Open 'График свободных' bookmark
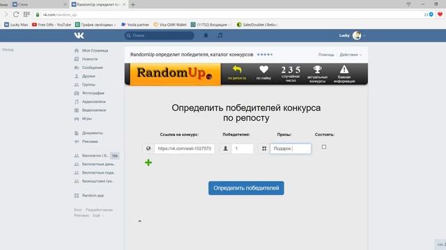The height and width of the screenshot is (250, 446). click(x=95, y=25)
